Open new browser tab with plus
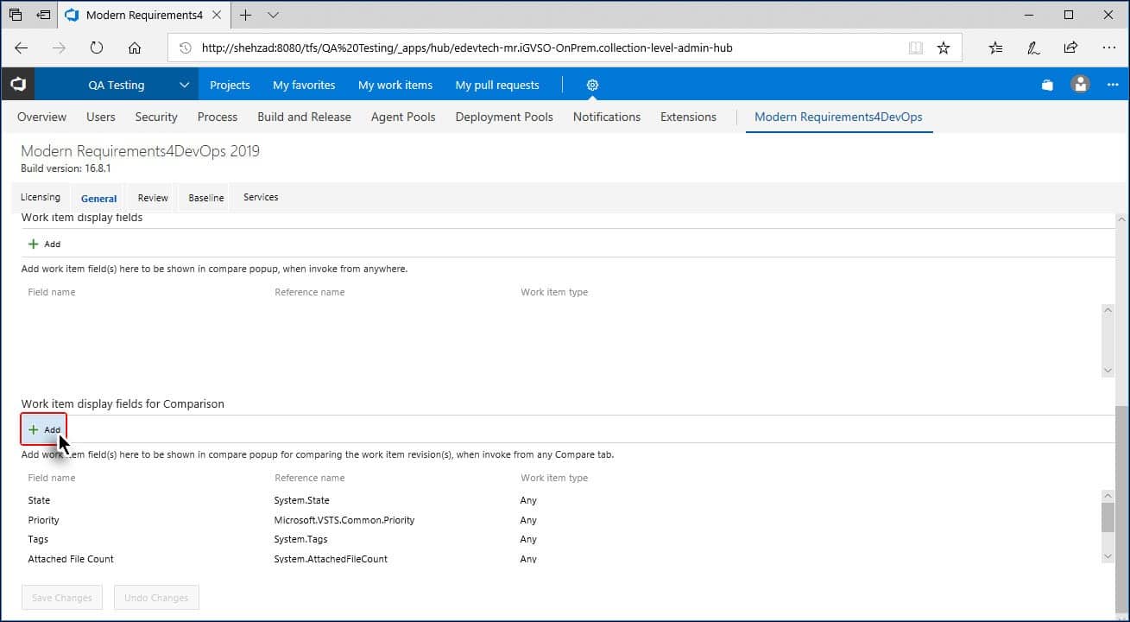Screen dimensions: 1130x622 tap(246, 15)
